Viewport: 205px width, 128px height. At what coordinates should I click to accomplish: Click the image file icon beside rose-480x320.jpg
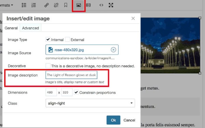click(51, 50)
